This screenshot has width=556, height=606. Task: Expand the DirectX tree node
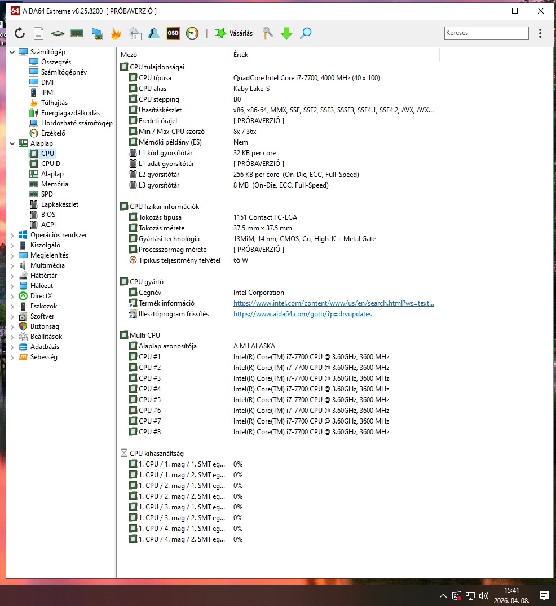pyautogui.click(x=12, y=296)
